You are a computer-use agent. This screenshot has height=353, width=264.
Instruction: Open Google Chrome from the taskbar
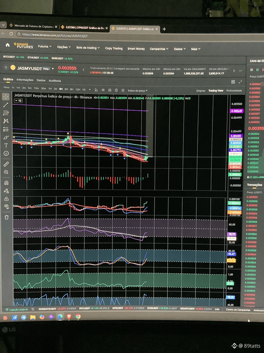tap(78, 316)
